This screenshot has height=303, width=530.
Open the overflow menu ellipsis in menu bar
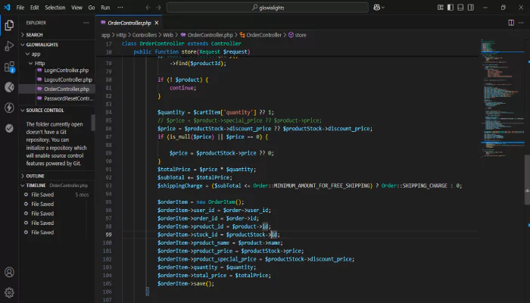tap(120, 8)
